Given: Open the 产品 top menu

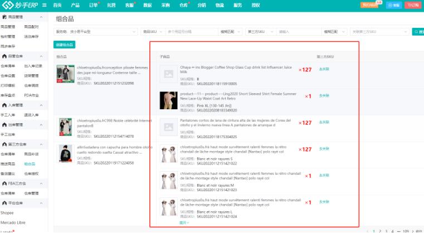Looking at the screenshot, I should 75,4.
